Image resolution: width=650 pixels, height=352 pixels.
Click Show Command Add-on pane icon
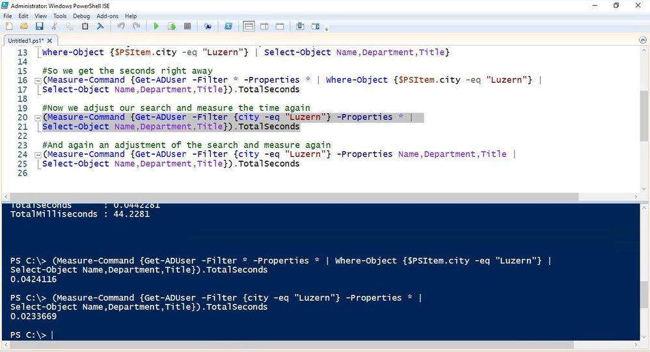coord(316,27)
